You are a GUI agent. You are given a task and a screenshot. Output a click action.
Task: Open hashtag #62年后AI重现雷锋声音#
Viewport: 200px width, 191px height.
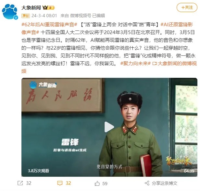coord(49,24)
